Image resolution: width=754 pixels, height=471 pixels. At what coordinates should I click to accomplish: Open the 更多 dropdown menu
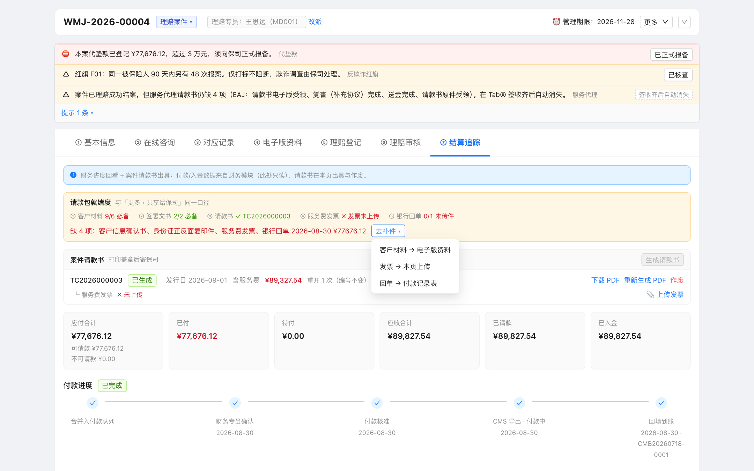656,22
